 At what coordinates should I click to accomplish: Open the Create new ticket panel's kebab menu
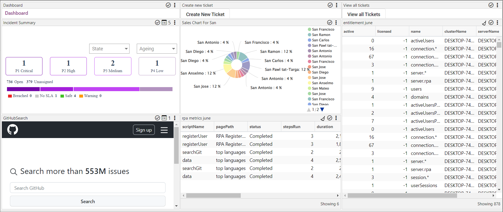tap(336, 5)
